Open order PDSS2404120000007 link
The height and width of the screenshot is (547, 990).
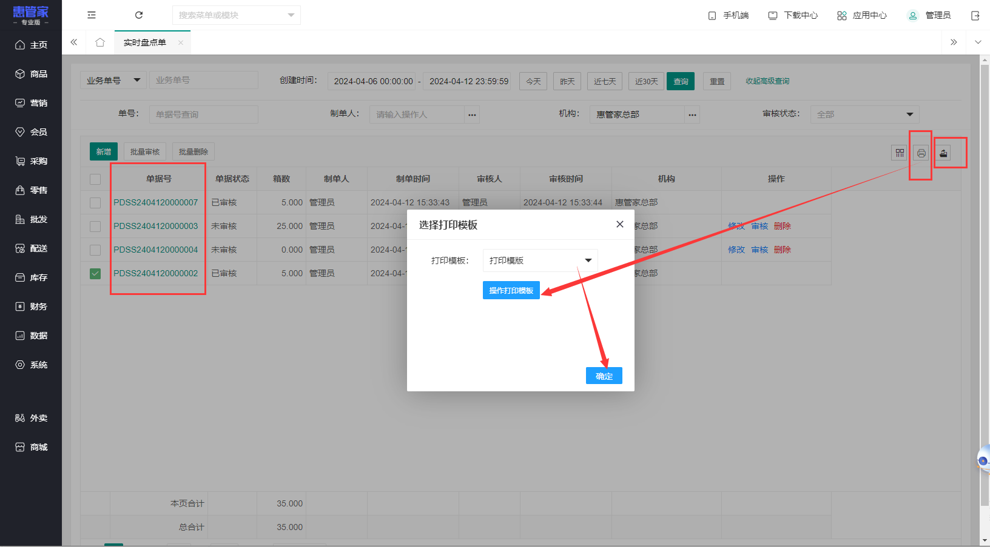tap(155, 202)
